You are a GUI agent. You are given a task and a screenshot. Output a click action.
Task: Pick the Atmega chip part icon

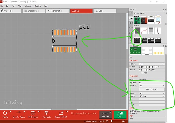(144, 40)
